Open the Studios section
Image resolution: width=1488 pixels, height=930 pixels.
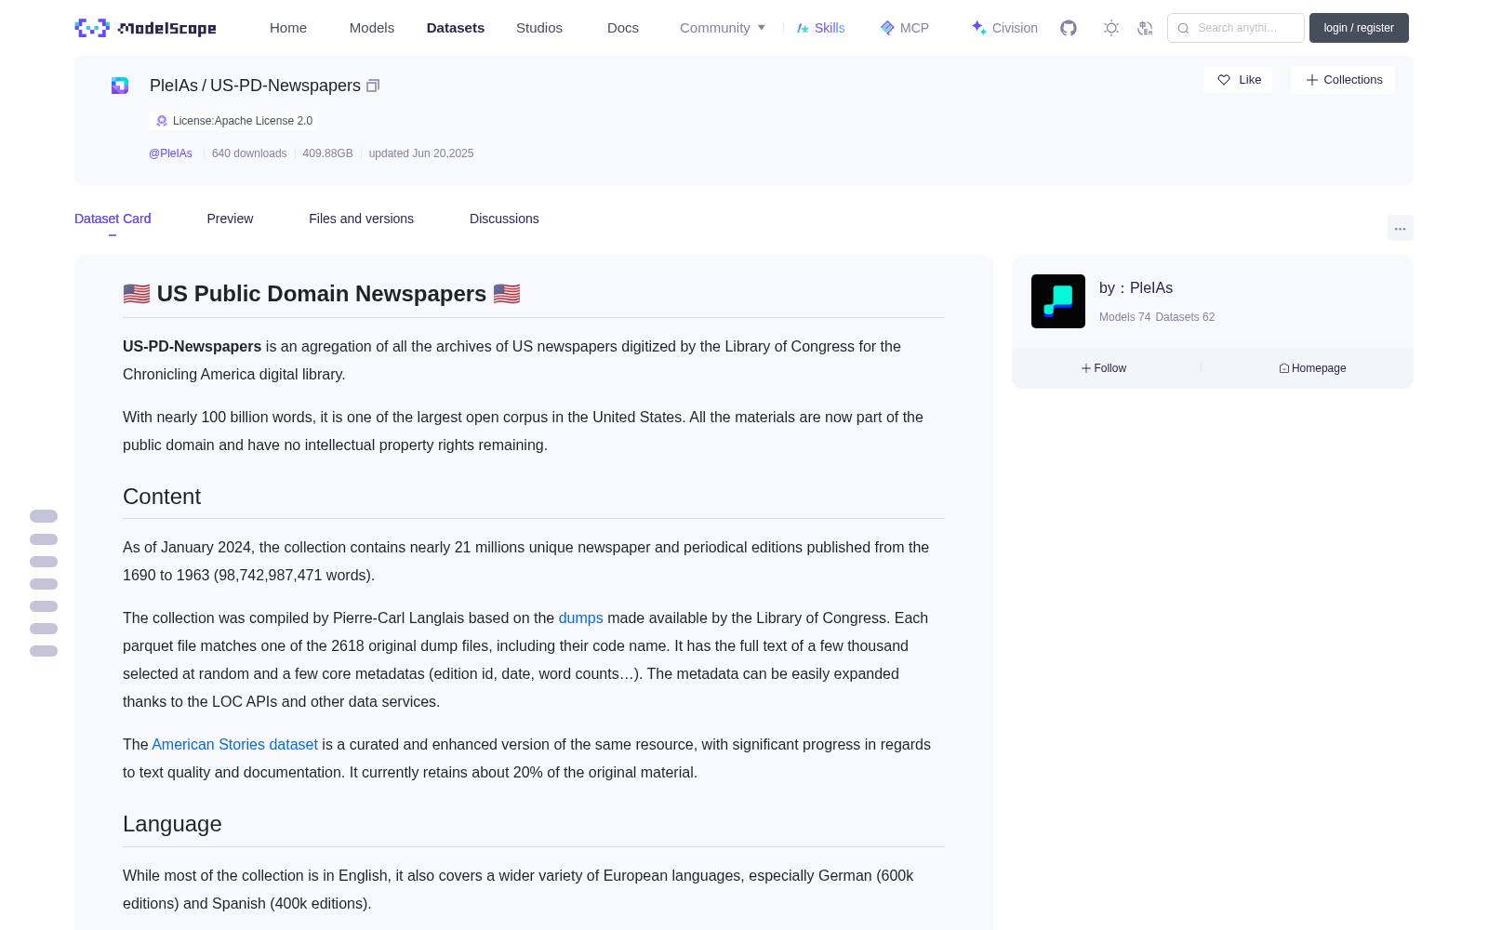[539, 28]
